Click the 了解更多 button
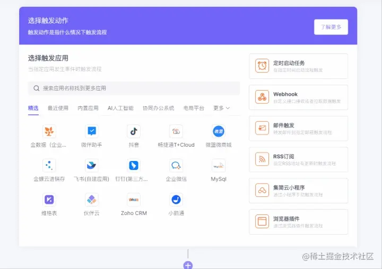The image size is (382, 269). [x=331, y=27]
